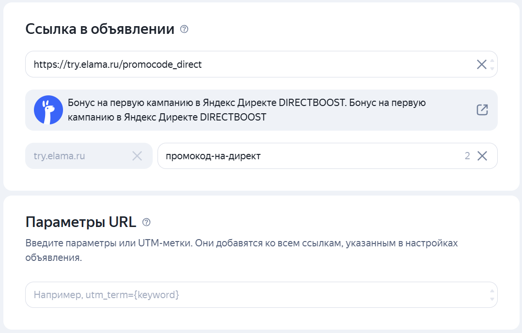The image size is (522, 333).
Task: Open the landing page preview in new tab
Action: [x=482, y=110]
